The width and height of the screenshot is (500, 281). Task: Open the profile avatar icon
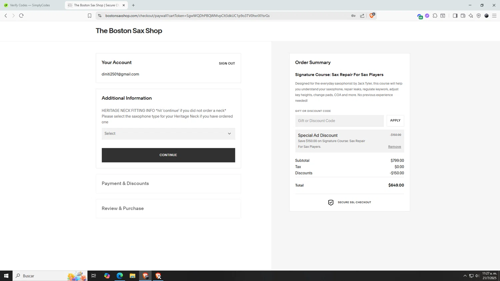[x=487, y=16]
